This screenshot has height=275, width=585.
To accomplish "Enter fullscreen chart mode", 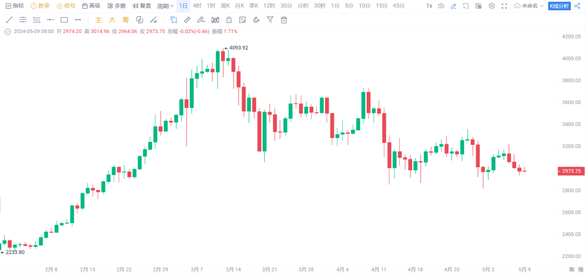I will pyautogui.click(x=504, y=6).
